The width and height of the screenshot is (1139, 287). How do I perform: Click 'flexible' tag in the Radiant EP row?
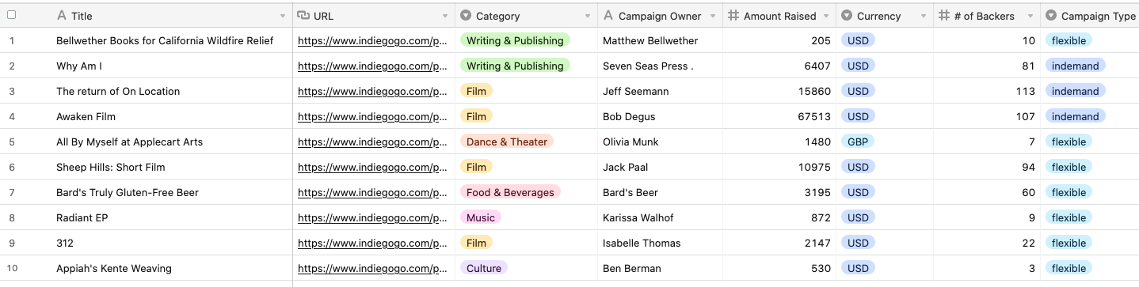pos(1069,217)
